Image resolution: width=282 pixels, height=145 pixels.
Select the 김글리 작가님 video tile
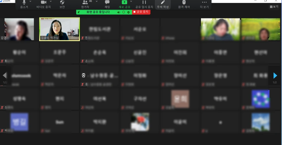pyautogui.click(x=60, y=29)
